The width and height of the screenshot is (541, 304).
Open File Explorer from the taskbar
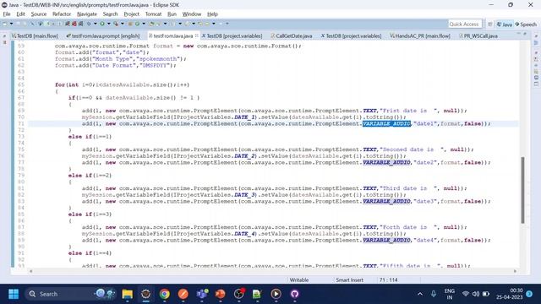tap(128, 294)
